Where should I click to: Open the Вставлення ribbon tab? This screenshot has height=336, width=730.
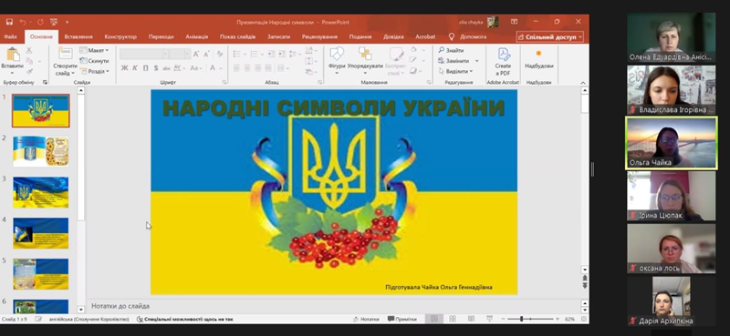pos(78,36)
